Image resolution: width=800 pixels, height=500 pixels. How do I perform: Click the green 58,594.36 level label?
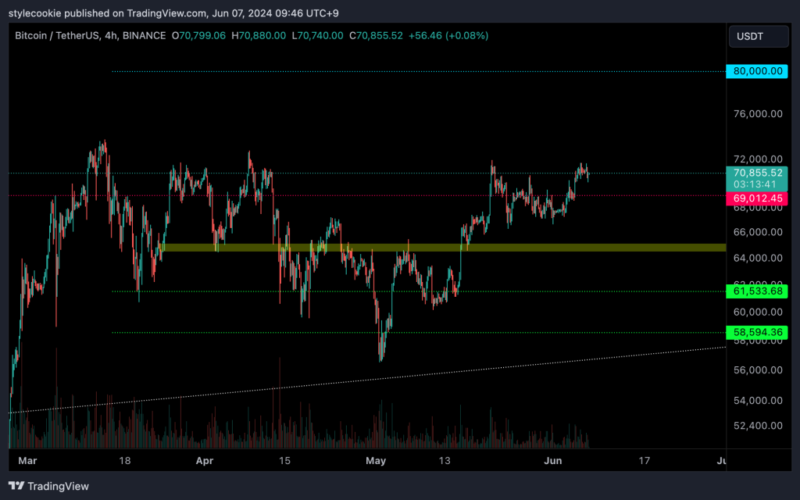(756, 333)
